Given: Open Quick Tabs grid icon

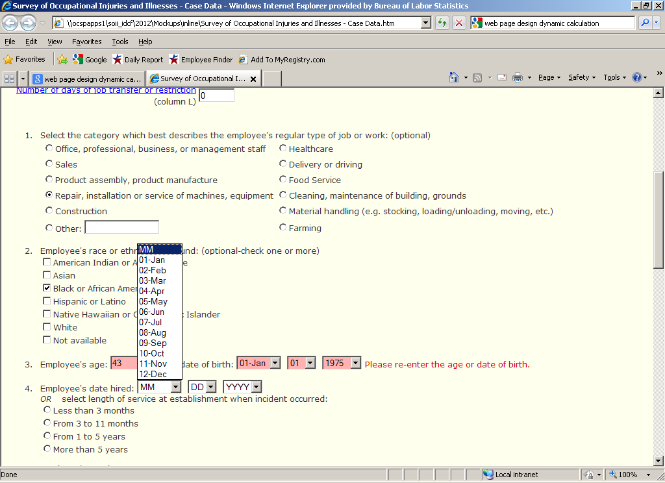Looking at the screenshot, I should 9,79.
